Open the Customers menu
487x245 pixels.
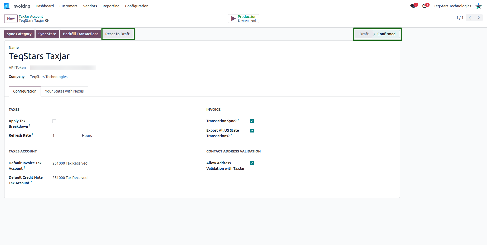[69, 6]
